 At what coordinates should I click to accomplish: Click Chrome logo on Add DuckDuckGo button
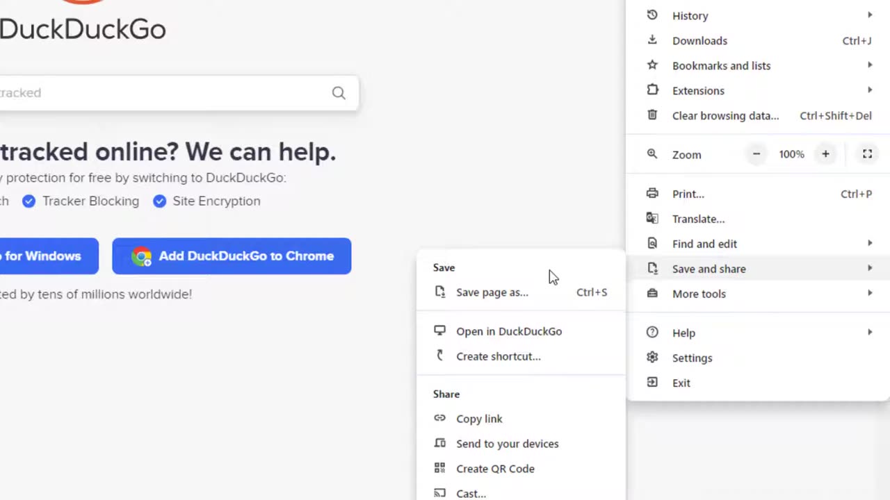142,256
